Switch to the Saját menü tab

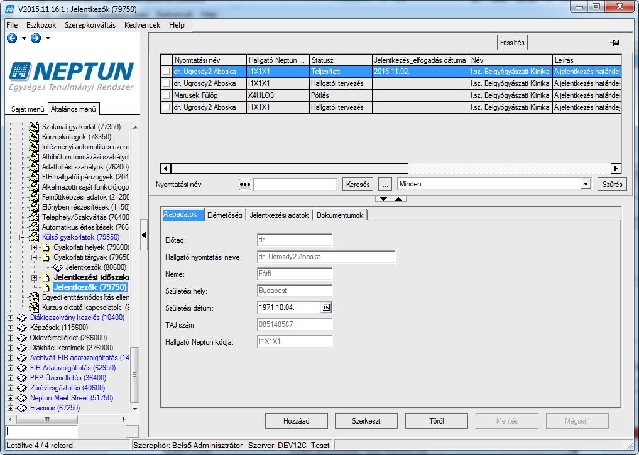(27, 109)
